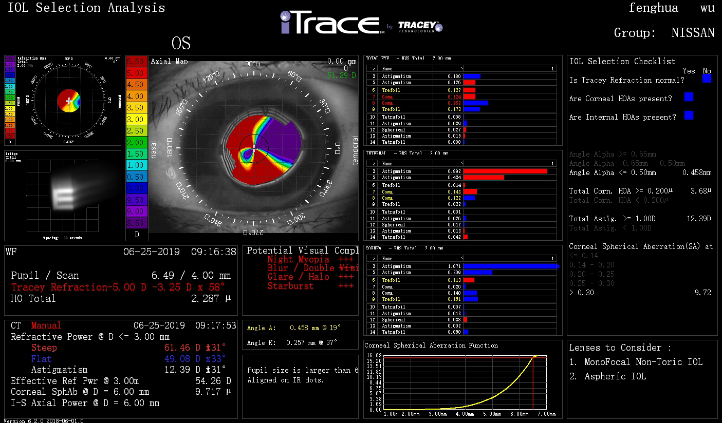The image size is (722, 423).
Task: Click the HO Total 2.287 µ line
Action: coord(121,298)
